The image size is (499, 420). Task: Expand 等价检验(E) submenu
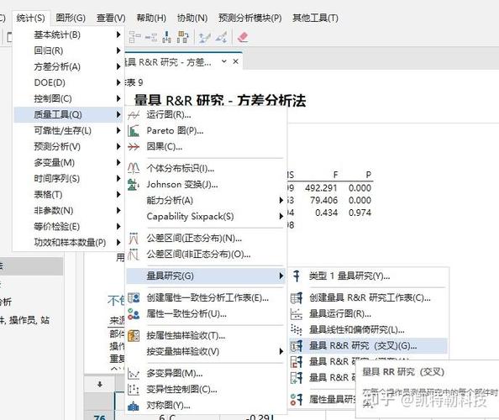click(68, 227)
